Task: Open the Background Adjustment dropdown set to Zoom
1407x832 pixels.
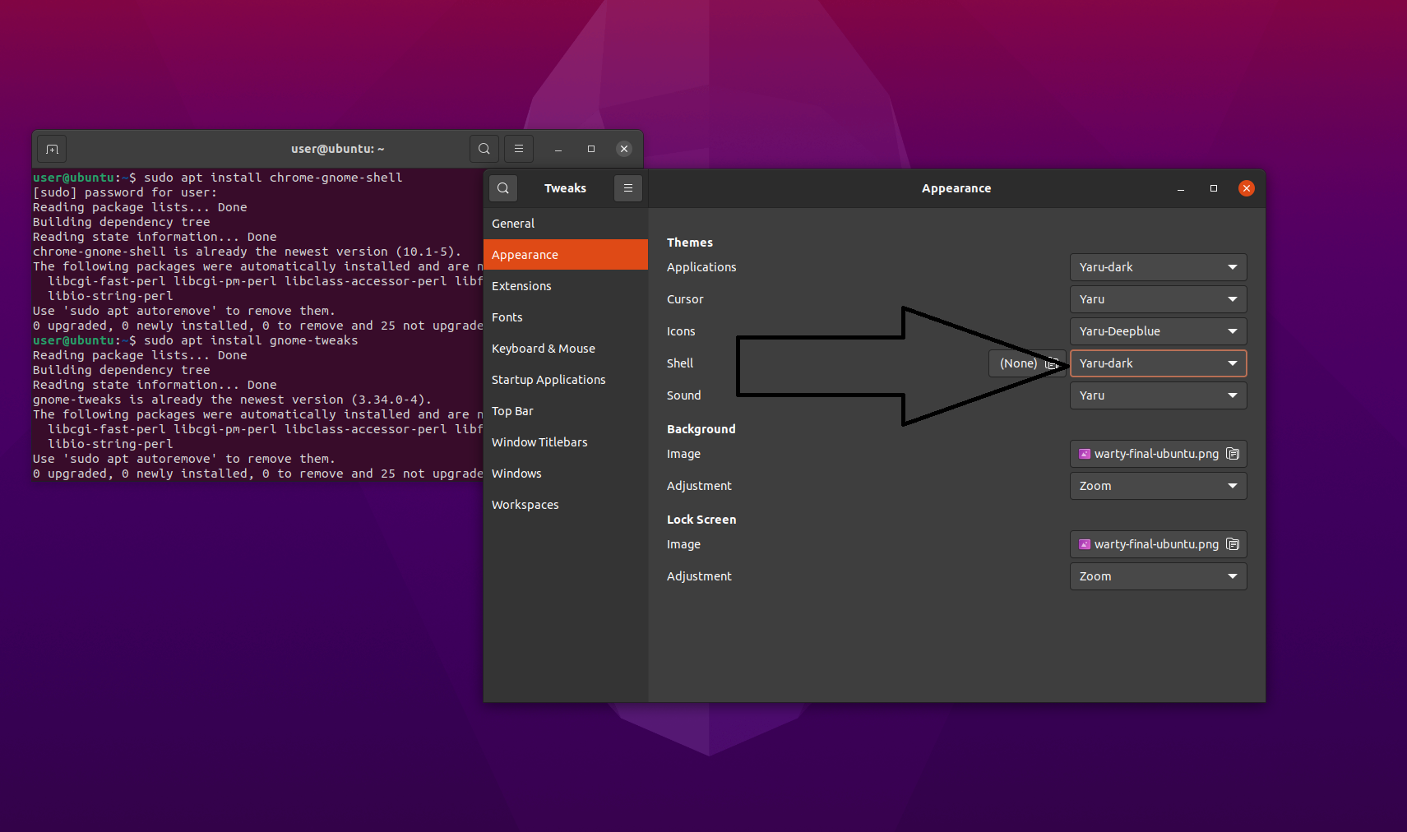Action: 1158,485
